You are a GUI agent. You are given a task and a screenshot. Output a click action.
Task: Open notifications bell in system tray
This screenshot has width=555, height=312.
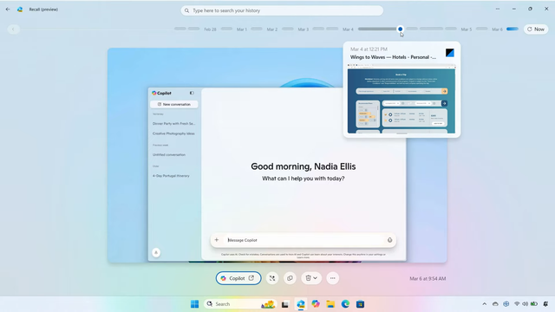pos(545,304)
